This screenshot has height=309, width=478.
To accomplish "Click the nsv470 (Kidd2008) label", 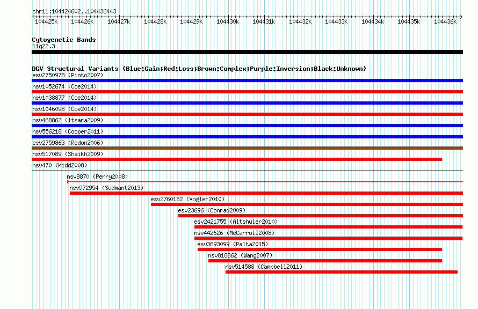I will [x=60, y=165].
